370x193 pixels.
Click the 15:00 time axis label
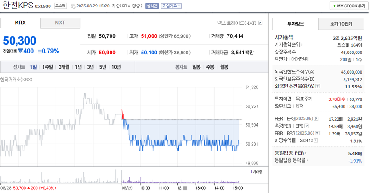point(238,188)
